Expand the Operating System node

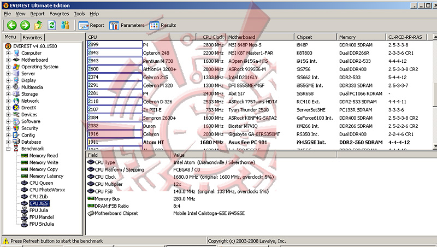pos(8,67)
